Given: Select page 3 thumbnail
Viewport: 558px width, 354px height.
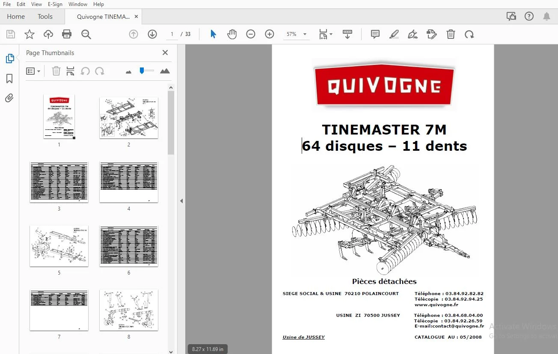Looking at the screenshot, I should [x=59, y=182].
